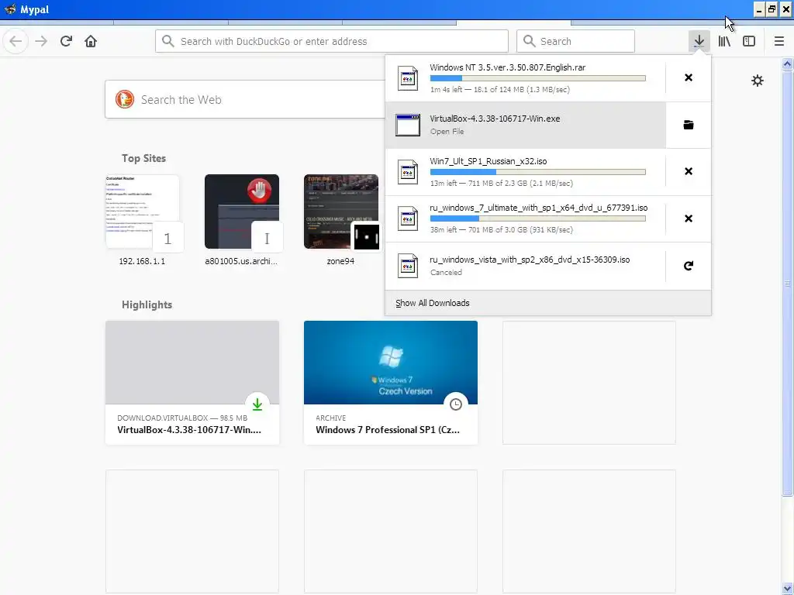
Task: Focus the address bar field
Action: 332,41
